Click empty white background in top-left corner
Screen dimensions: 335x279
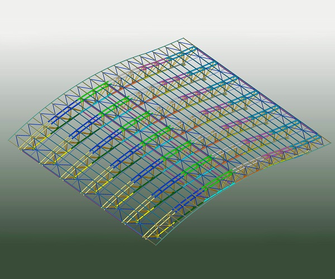[x=22, y=17]
